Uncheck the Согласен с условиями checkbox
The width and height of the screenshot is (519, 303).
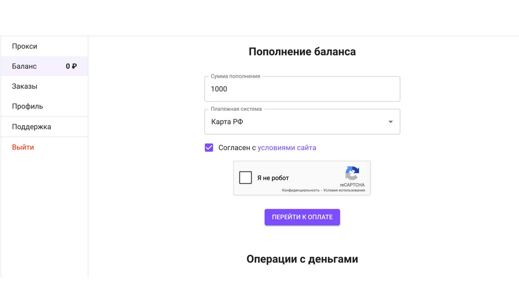(x=209, y=148)
